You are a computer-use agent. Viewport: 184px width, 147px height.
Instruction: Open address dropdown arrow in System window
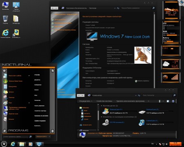point(114,8)
